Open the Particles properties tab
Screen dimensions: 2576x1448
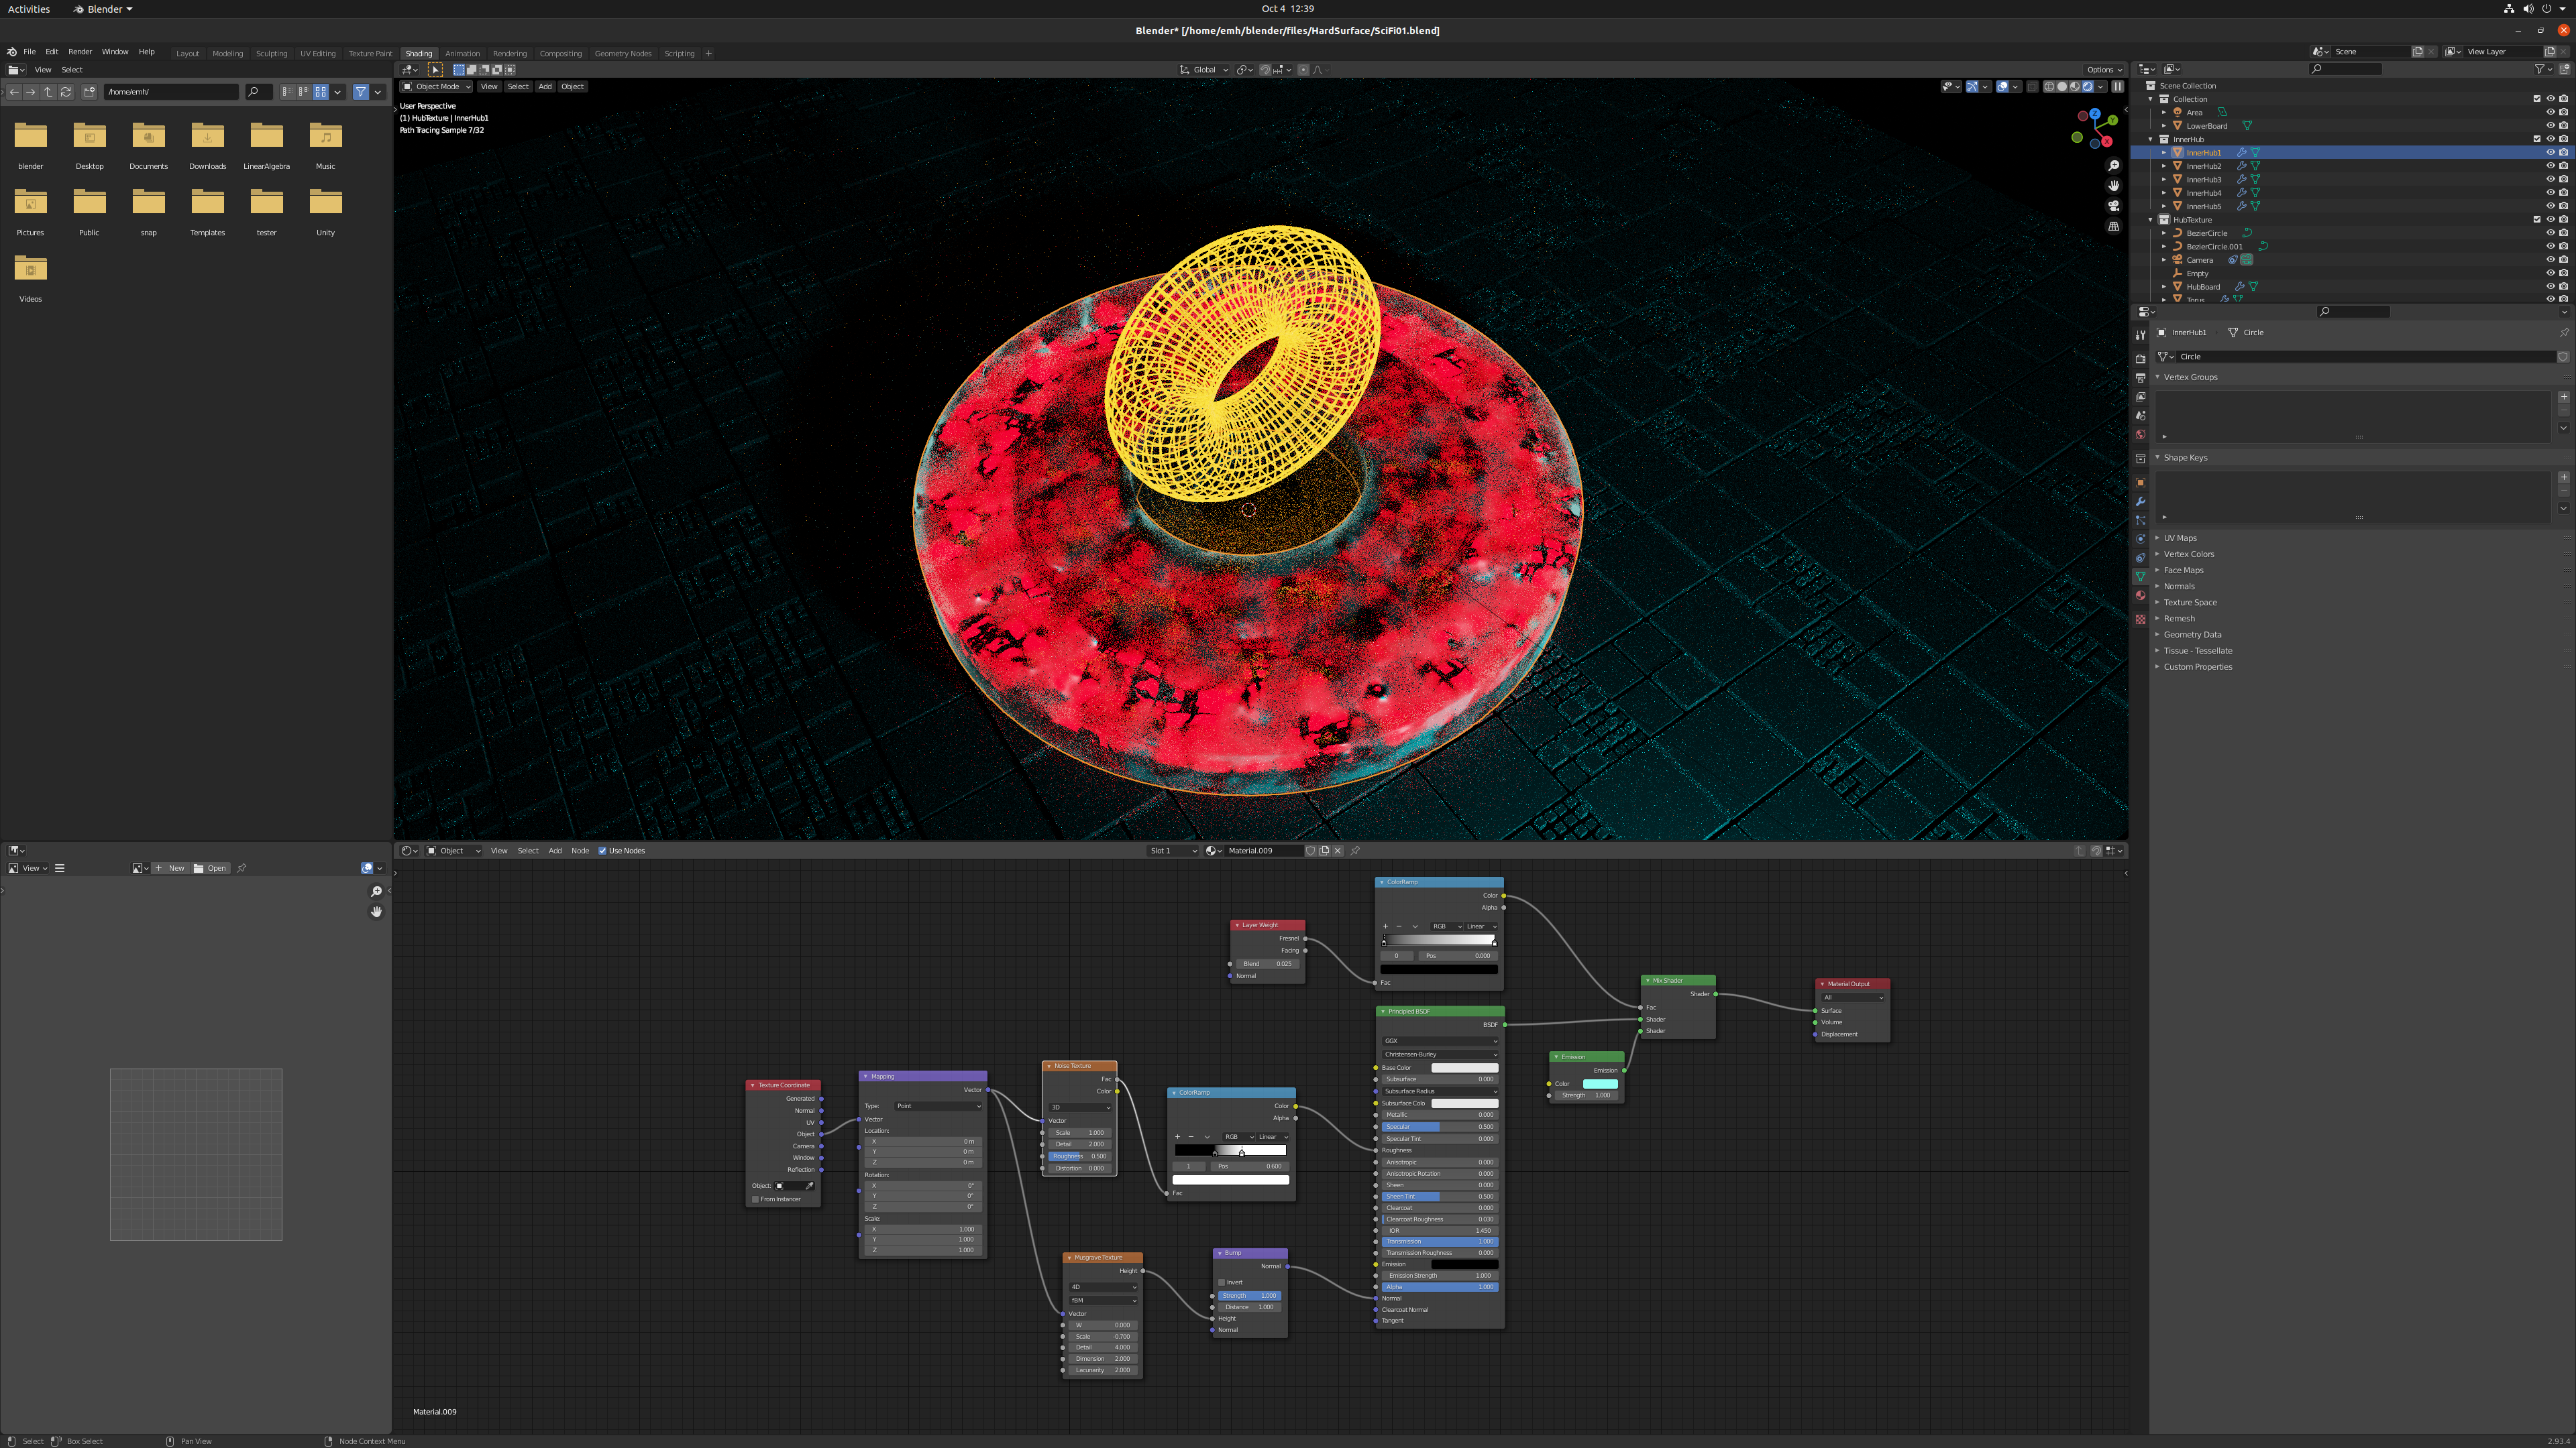(2140, 521)
